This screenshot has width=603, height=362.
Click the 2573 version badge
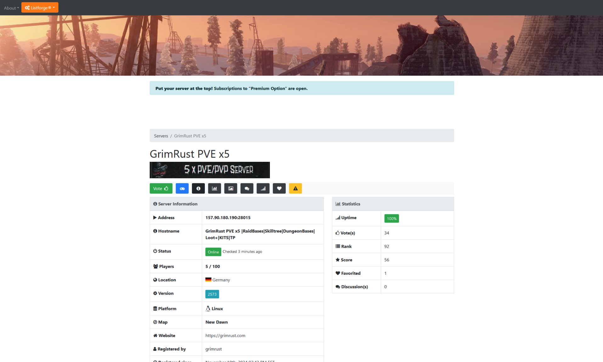pyautogui.click(x=212, y=294)
